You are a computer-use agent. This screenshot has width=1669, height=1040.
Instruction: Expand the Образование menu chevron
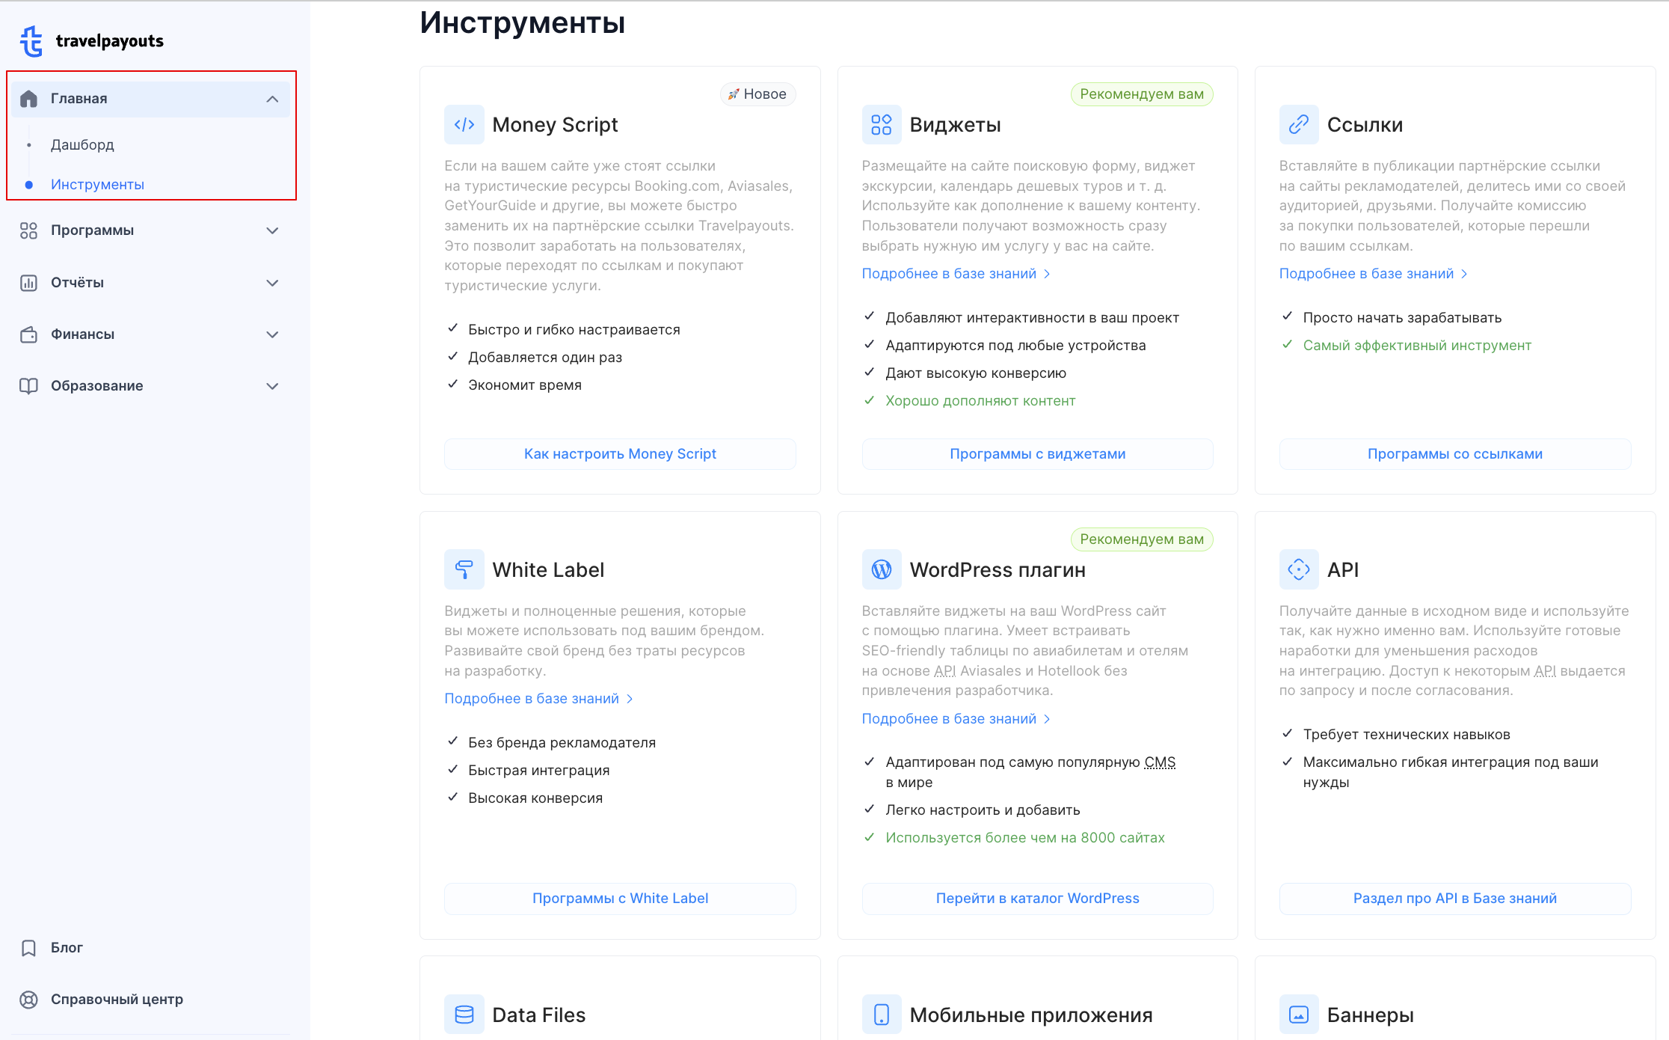pos(272,386)
